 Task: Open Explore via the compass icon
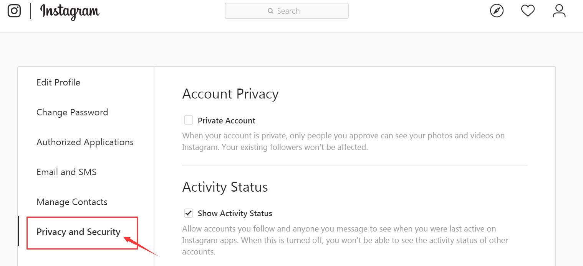pos(497,11)
